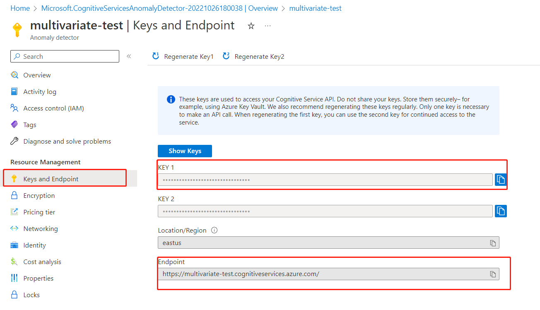Go to Access control (IAM)
This screenshot has height=310, width=540.
click(x=53, y=108)
